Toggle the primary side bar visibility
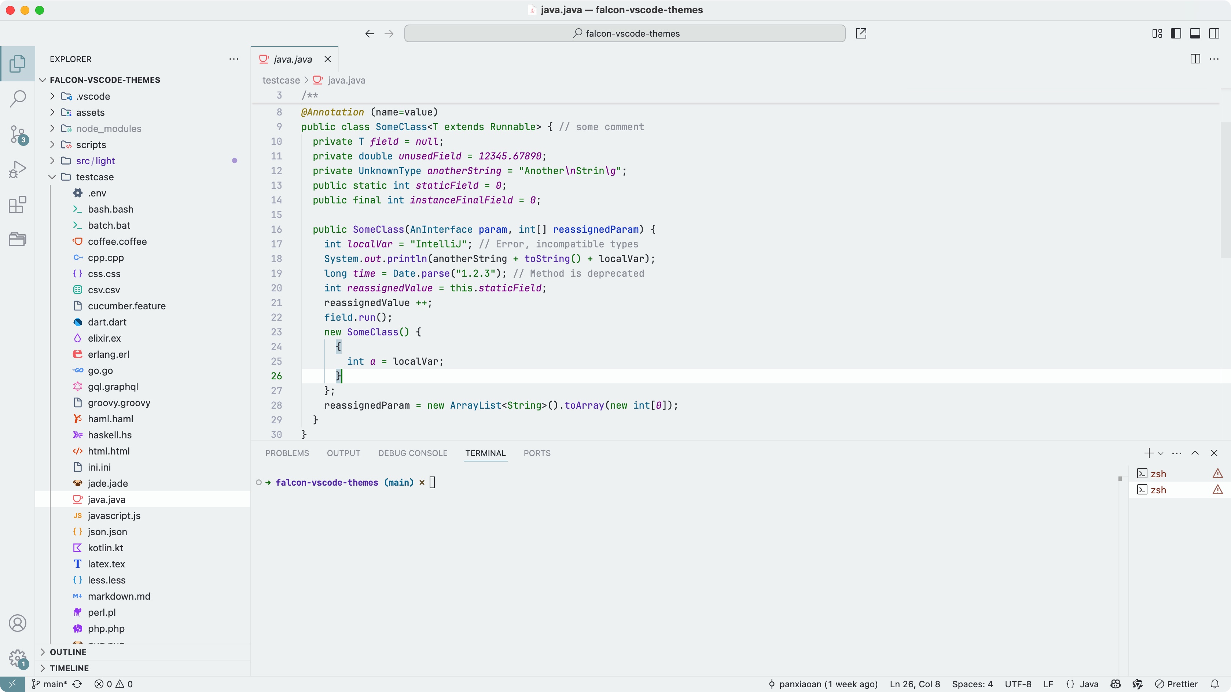 [1176, 33]
